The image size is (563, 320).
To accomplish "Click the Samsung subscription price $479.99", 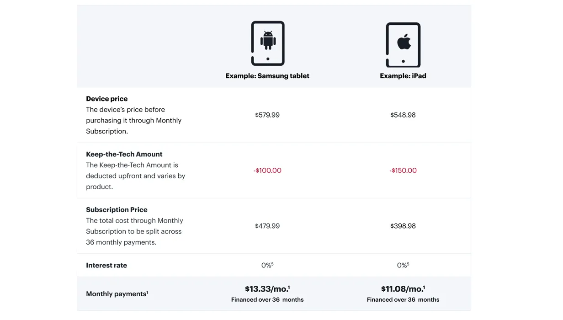I will pyautogui.click(x=267, y=226).
